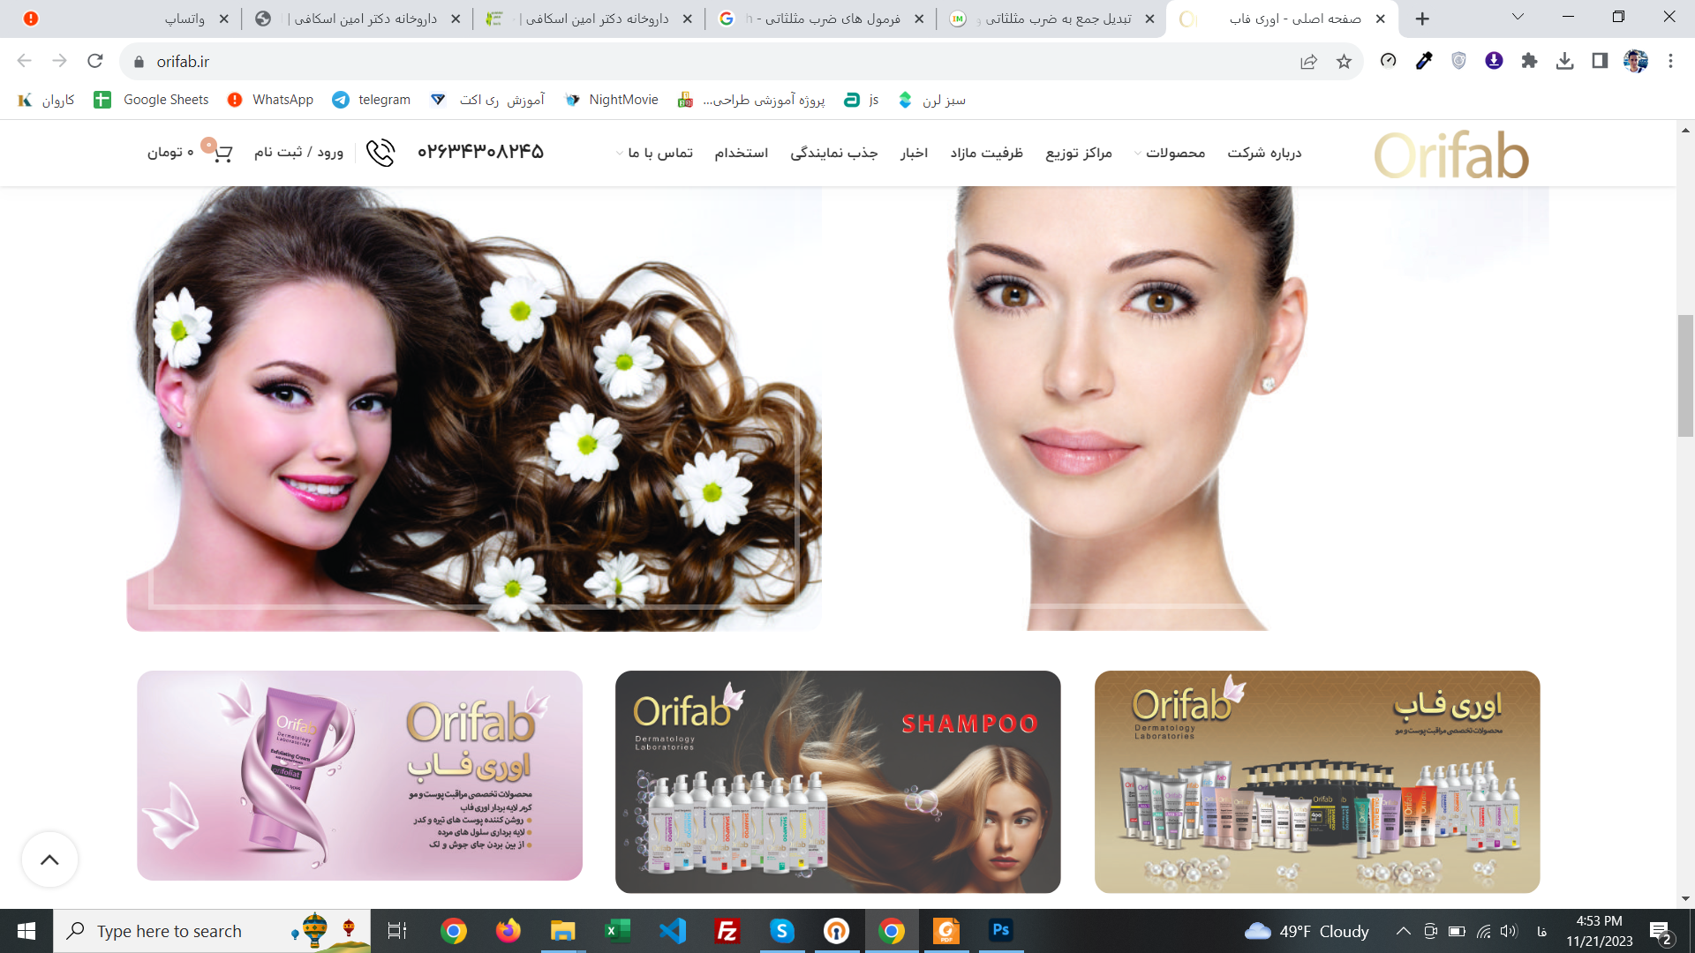Open درباره شرکت menu item
This screenshot has height=953, width=1695.
point(1264,153)
